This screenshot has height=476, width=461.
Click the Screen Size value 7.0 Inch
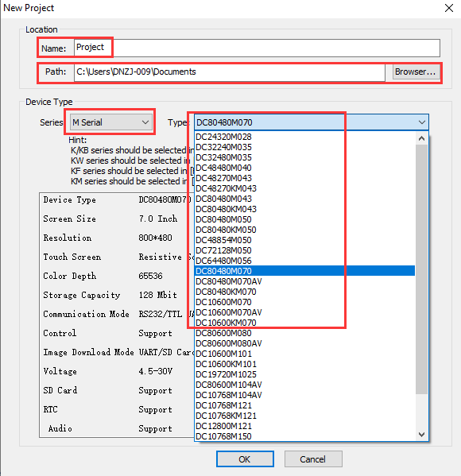(x=158, y=219)
